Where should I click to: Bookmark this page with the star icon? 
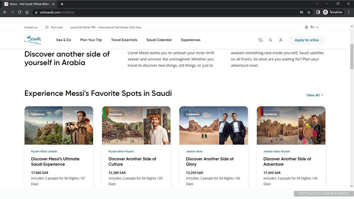[309, 12]
